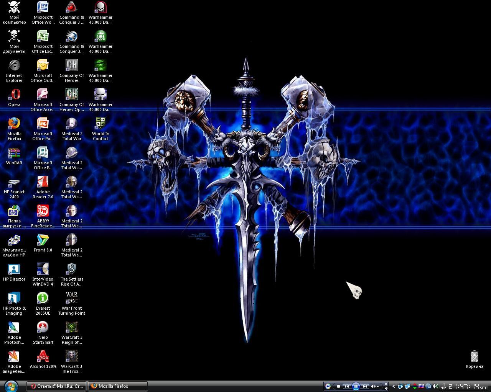491x392 pixels.
Task: Restore media player from taskbar toolbar
Action: click(386, 389)
